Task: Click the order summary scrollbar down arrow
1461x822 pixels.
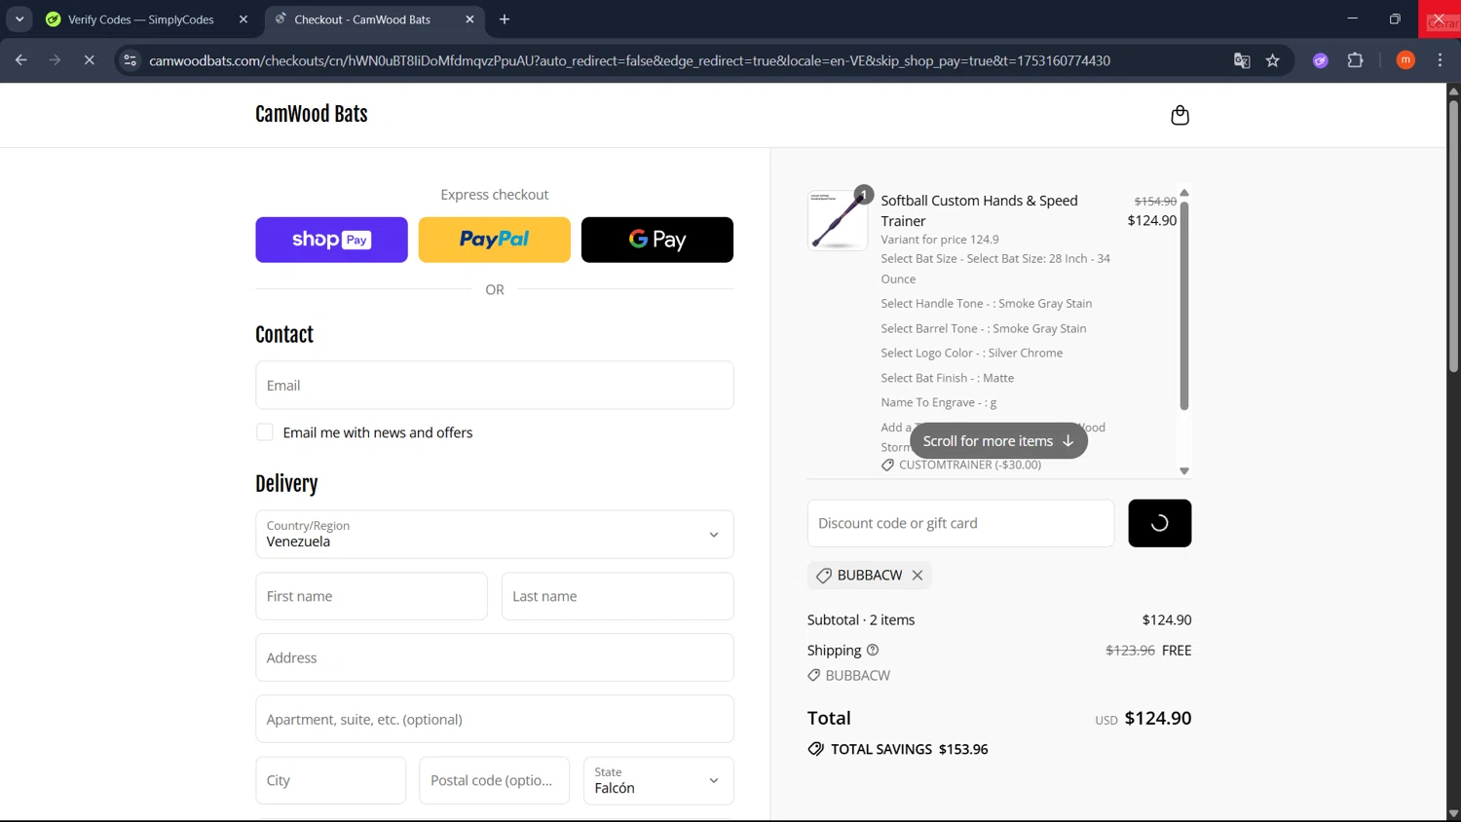Action: [x=1184, y=470]
